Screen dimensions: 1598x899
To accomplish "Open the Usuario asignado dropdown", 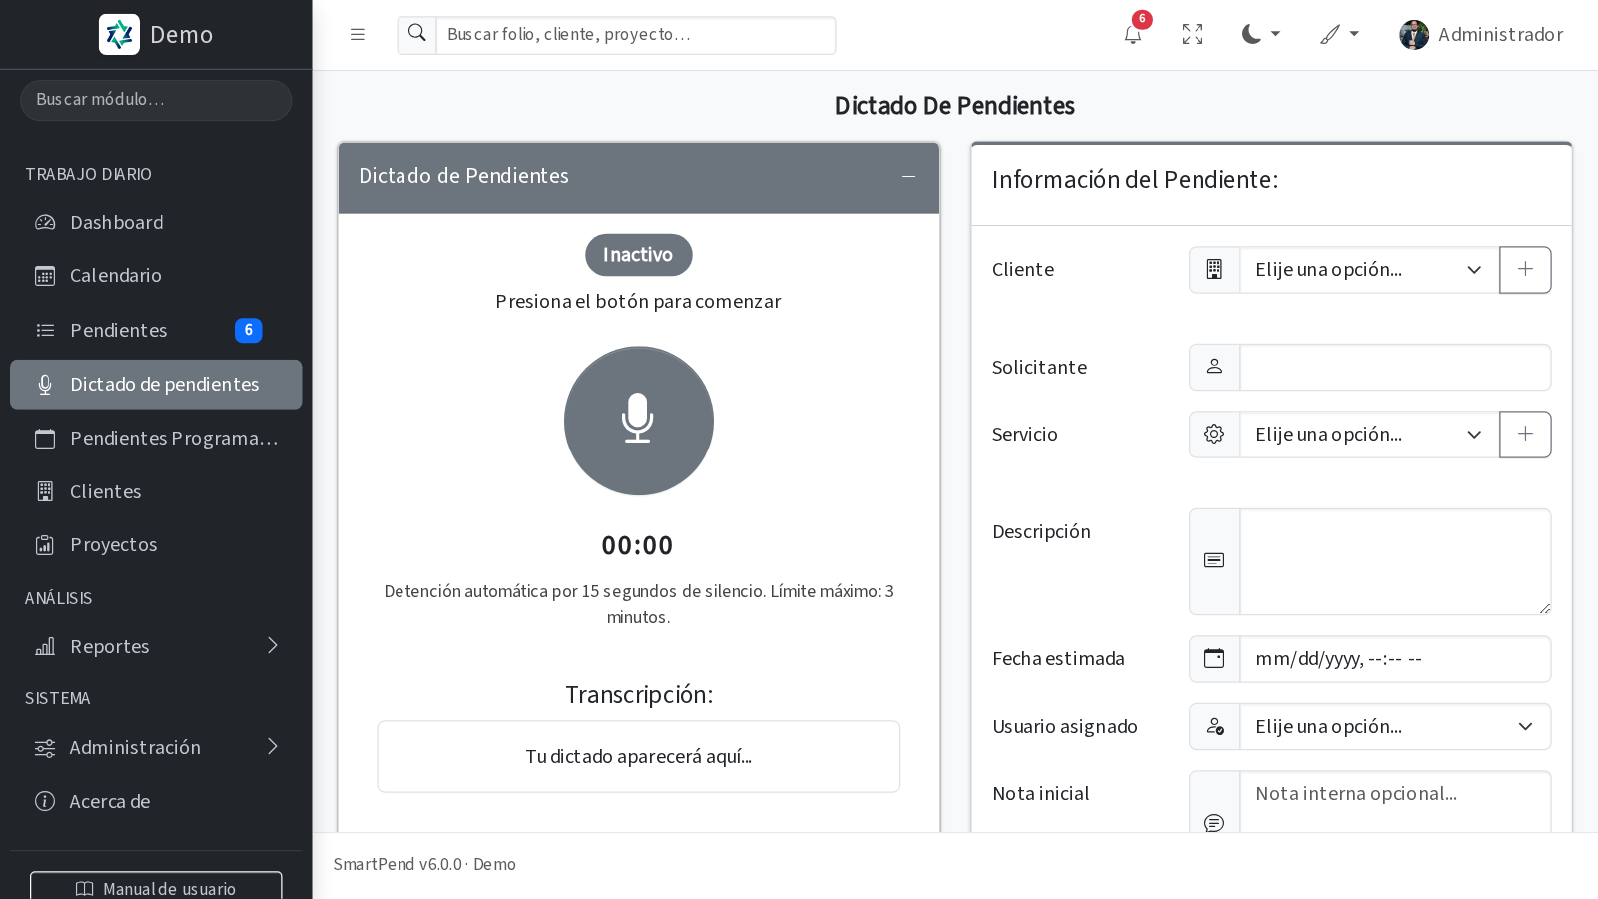I will click(1395, 727).
